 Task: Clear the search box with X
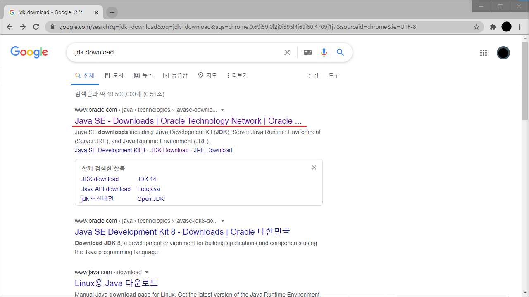pyautogui.click(x=287, y=52)
